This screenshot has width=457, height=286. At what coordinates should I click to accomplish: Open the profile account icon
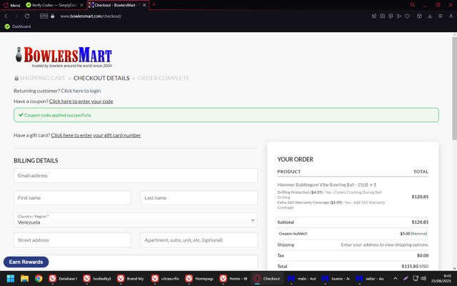pyautogui.click(x=451, y=16)
